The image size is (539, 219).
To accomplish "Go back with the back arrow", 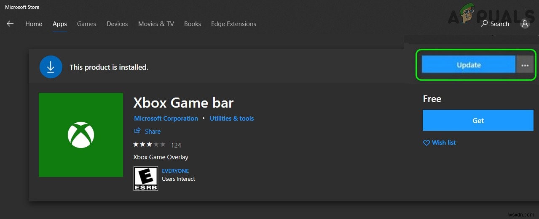I will [10, 24].
